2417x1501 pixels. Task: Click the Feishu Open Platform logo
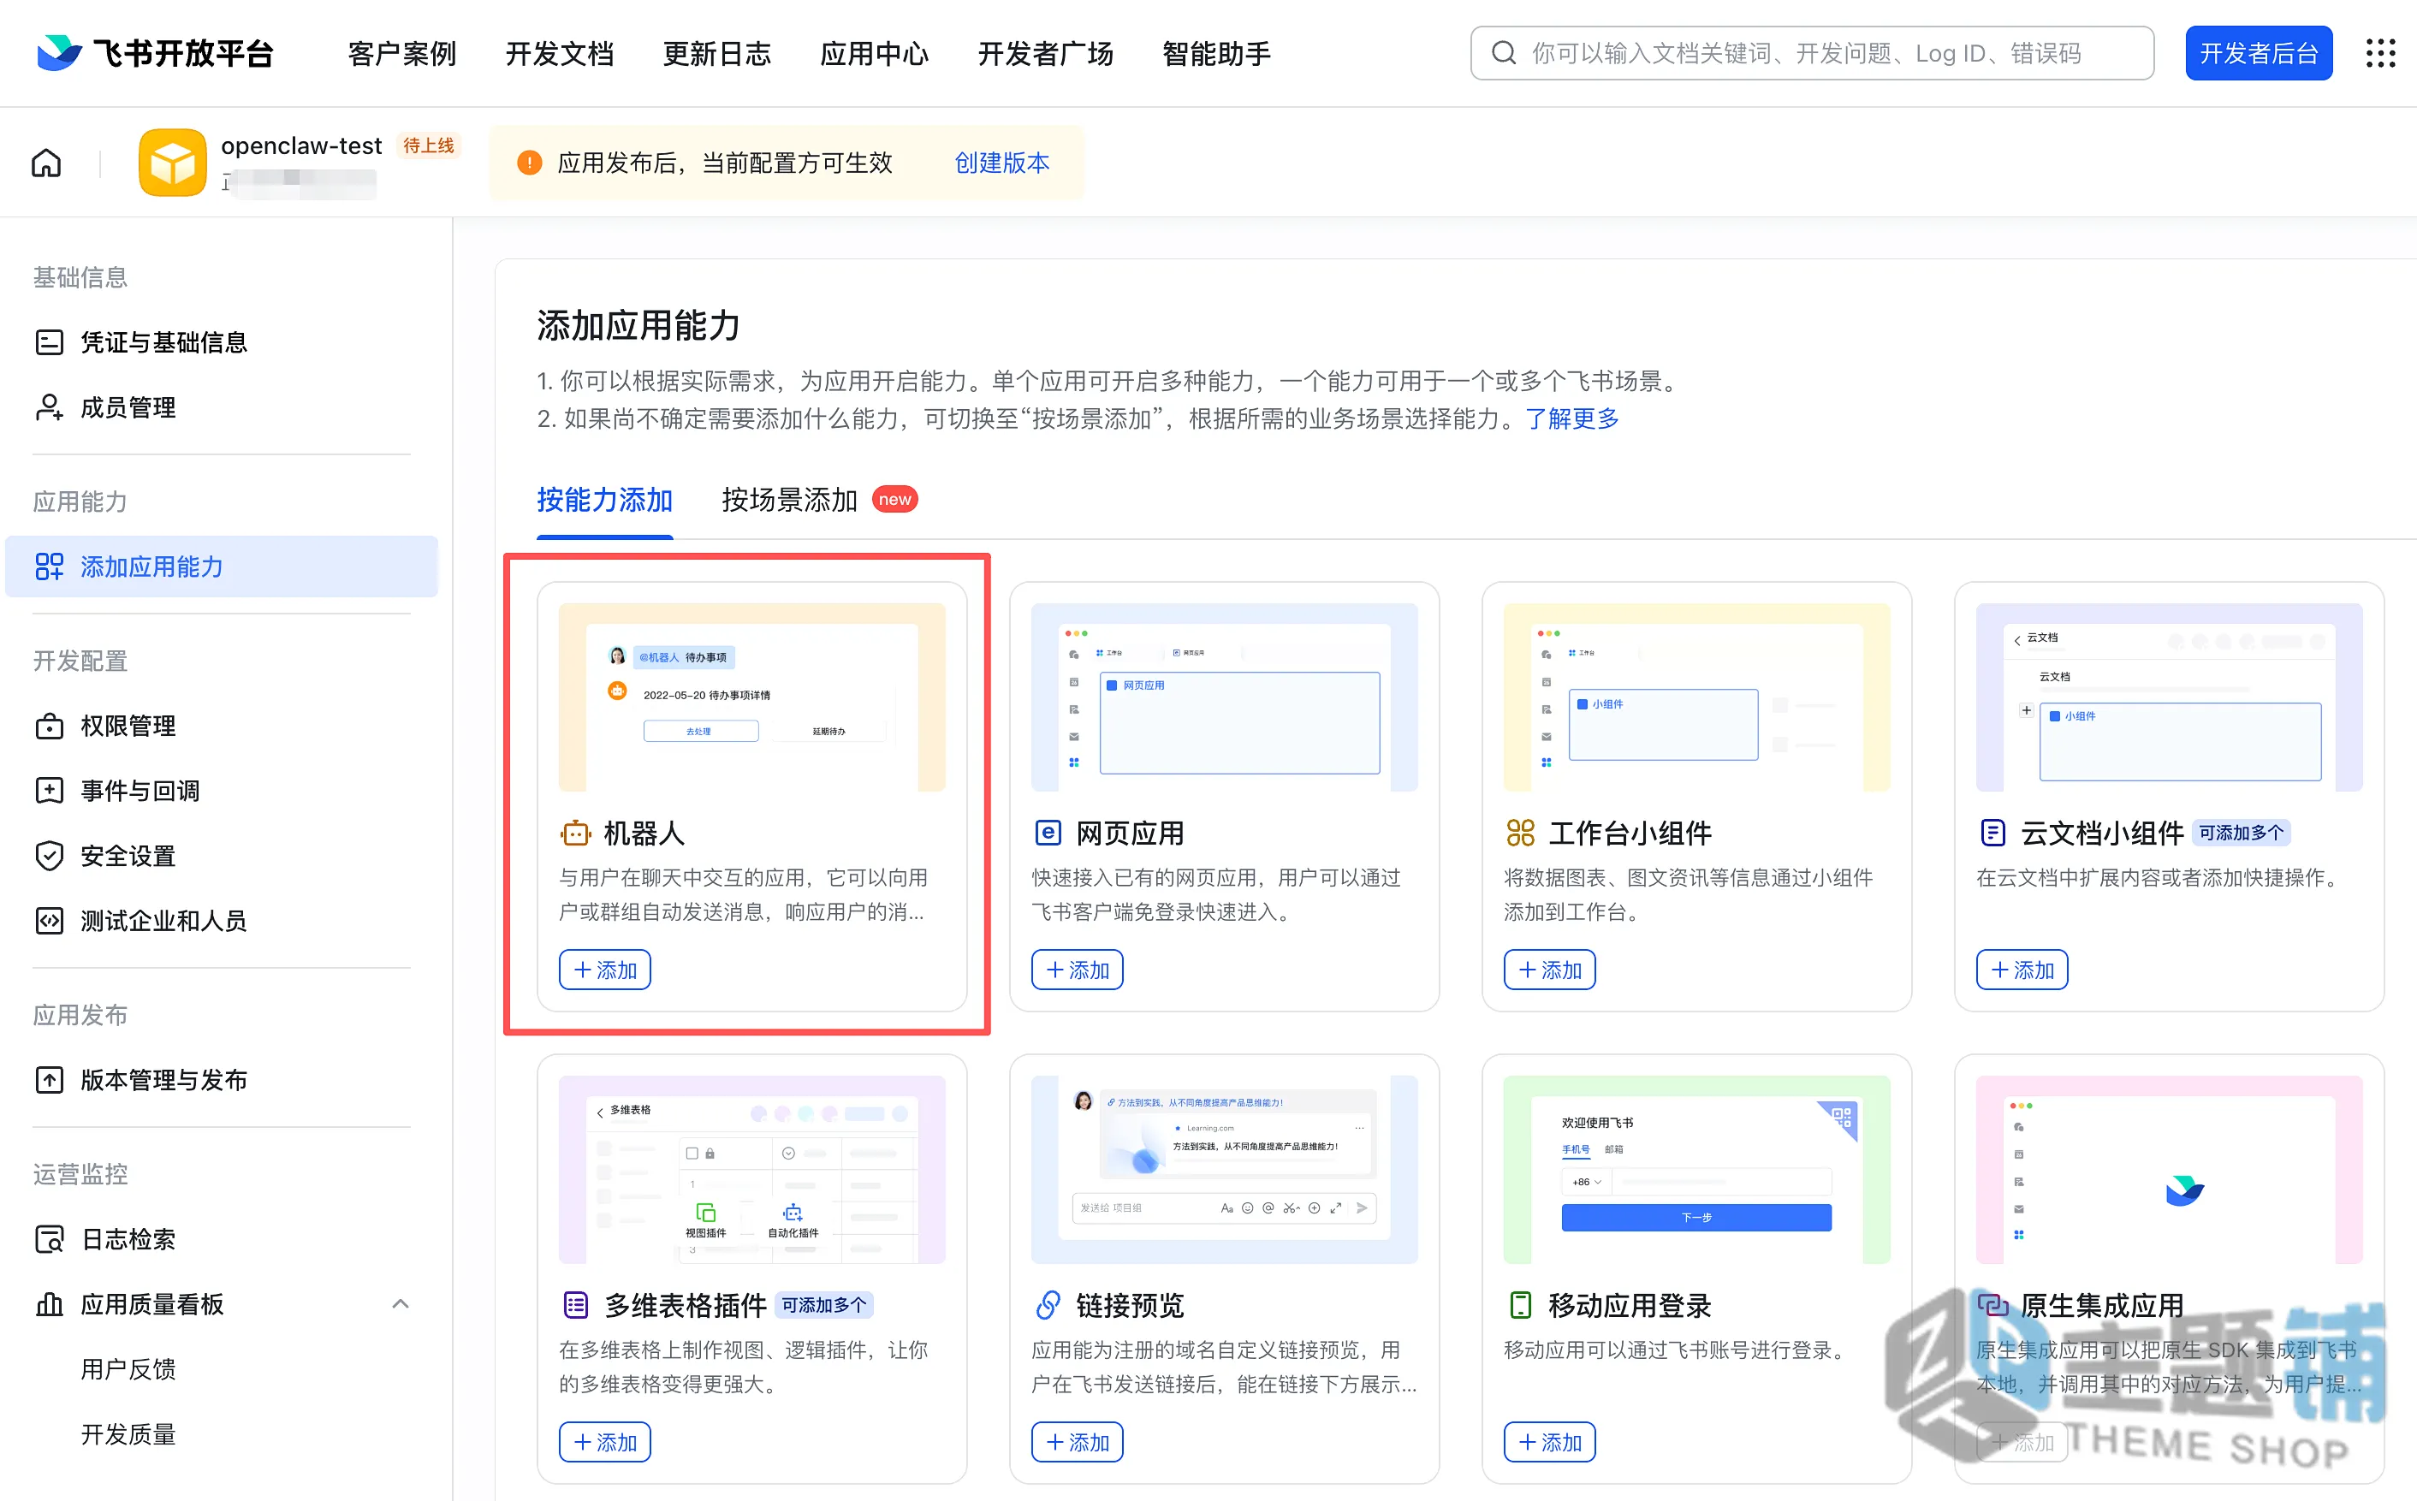pyautogui.click(x=155, y=52)
